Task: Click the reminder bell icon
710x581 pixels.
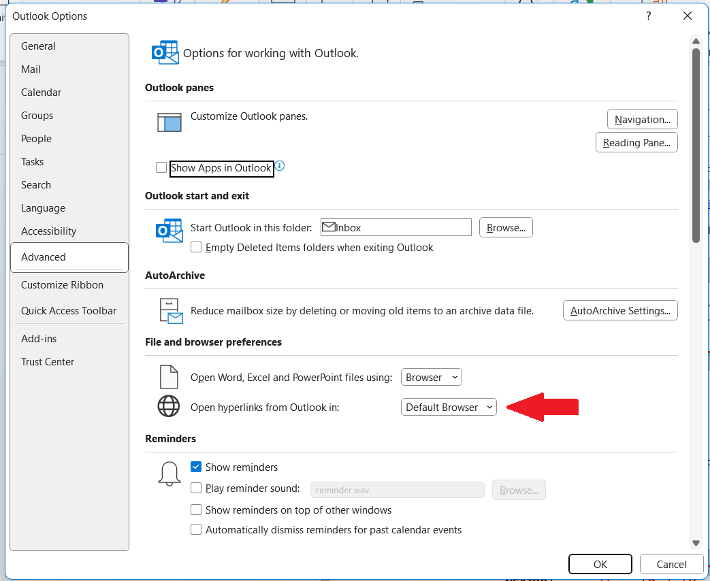Action: pyautogui.click(x=170, y=474)
